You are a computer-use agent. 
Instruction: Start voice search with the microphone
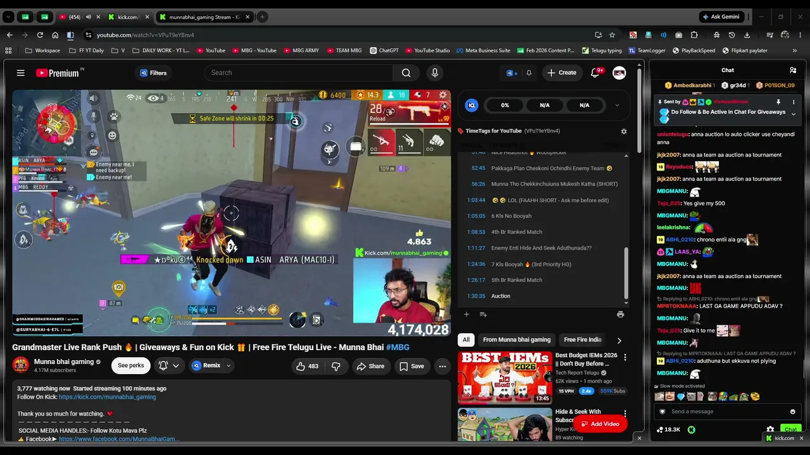[434, 73]
